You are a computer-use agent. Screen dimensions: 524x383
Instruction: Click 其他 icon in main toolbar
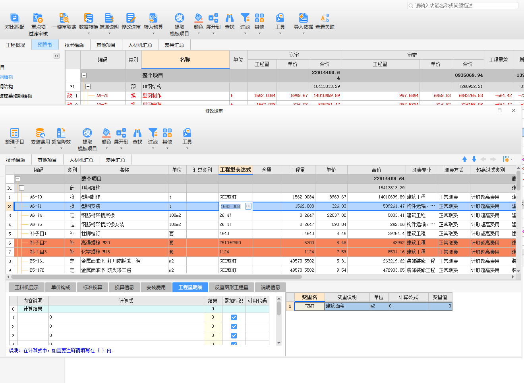(259, 18)
